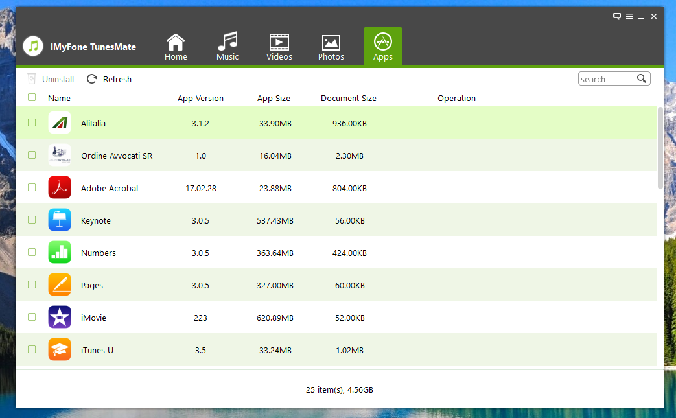Click the Keynote name text
The image size is (676, 418).
pyautogui.click(x=96, y=220)
